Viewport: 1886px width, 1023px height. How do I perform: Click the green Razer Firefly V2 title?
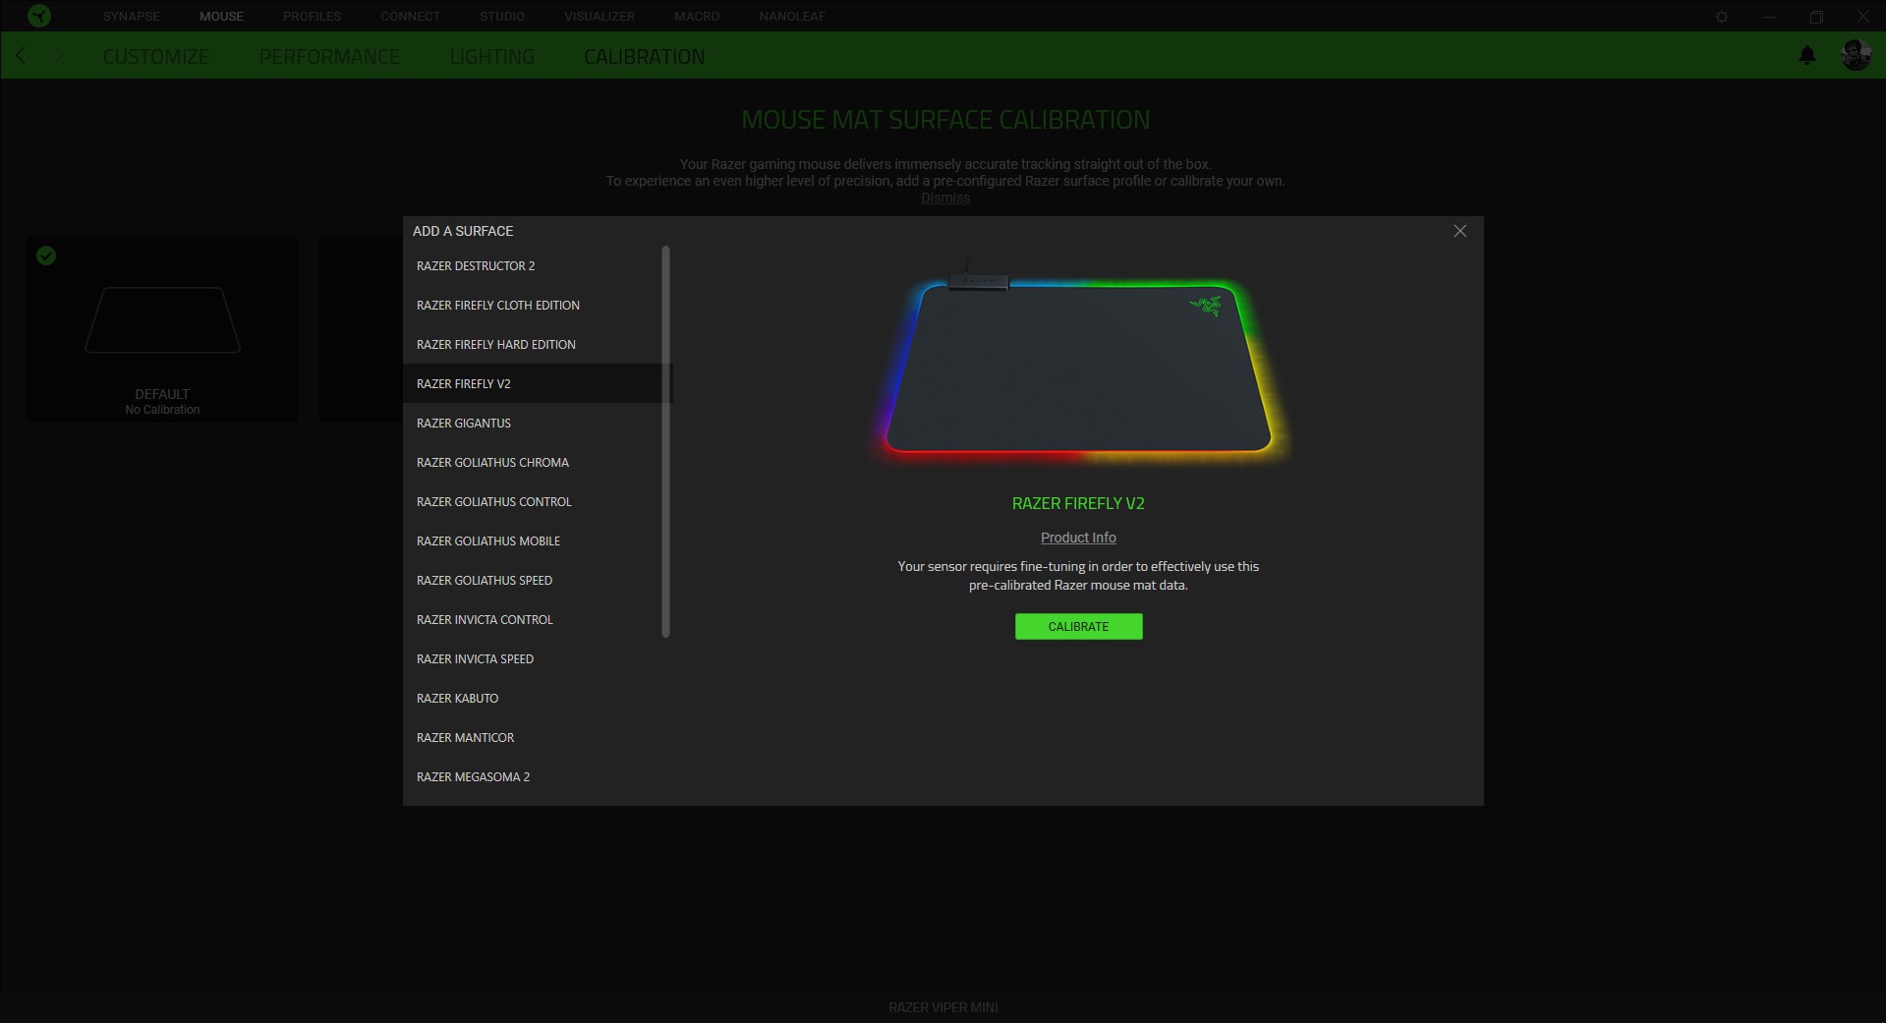(x=1078, y=503)
